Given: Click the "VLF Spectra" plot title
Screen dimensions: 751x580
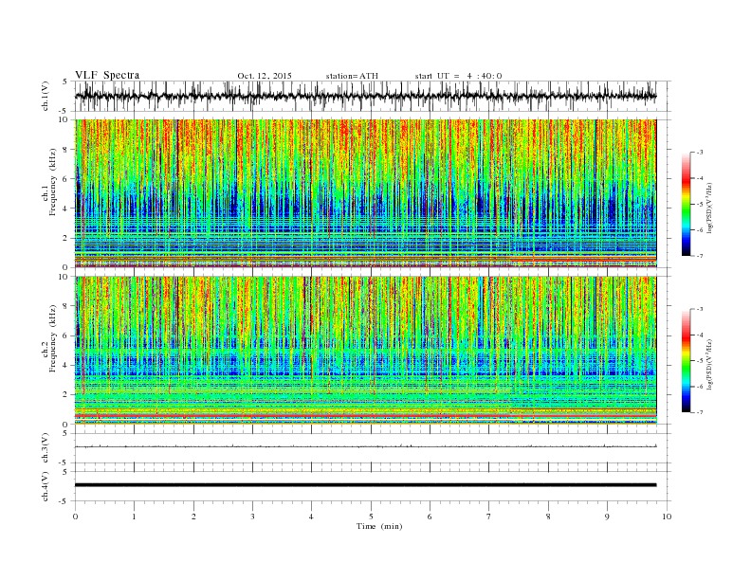Looking at the screenshot, I should [x=107, y=75].
